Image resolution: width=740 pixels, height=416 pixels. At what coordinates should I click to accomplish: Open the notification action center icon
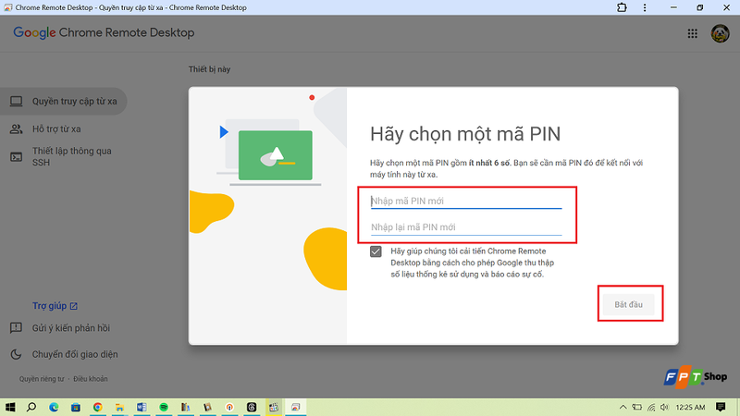tap(721, 407)
